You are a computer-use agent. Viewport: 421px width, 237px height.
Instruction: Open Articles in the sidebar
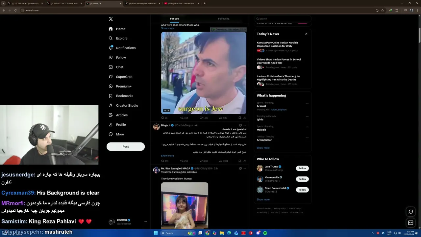pyautogui.click(x=118, y=115)
